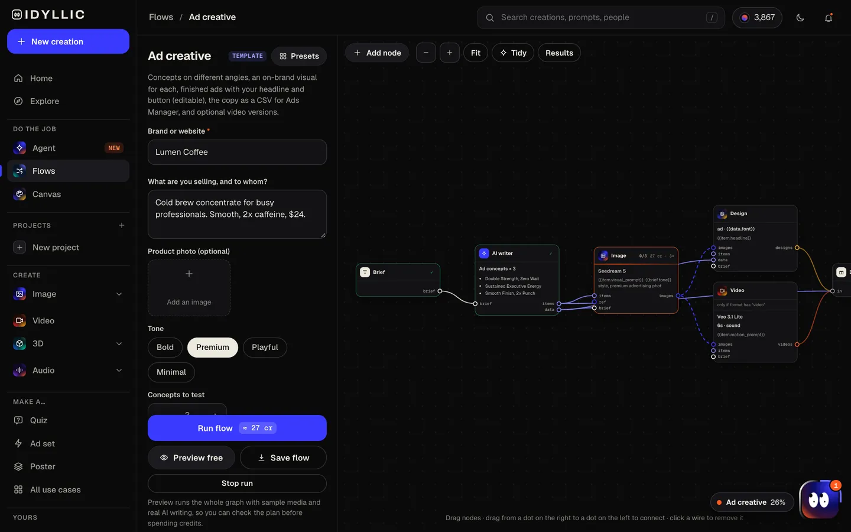Zoom out the flow canvas with minus
Image resolution: width=851 pixels, height=532 pixels.
pos(426,53)
